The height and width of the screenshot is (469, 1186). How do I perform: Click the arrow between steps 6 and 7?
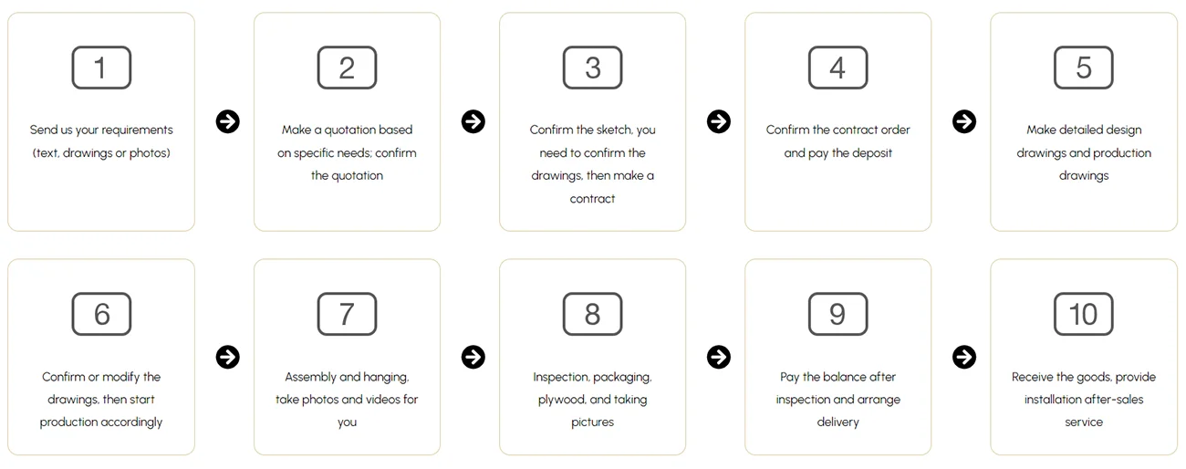227,357
